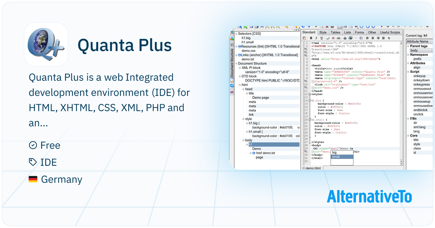Collapse the Document Structure tree node
The width and height of the screenshot is (435, 228).
(236, 63)
